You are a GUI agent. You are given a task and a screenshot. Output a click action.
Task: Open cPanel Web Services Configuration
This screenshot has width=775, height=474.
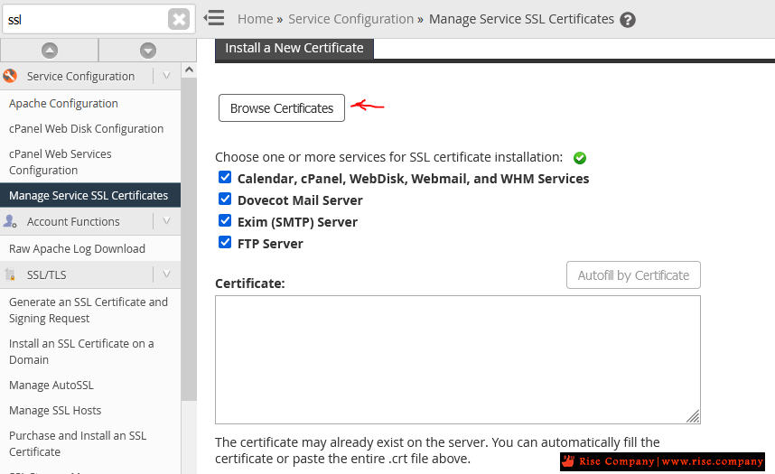(61, 163)
